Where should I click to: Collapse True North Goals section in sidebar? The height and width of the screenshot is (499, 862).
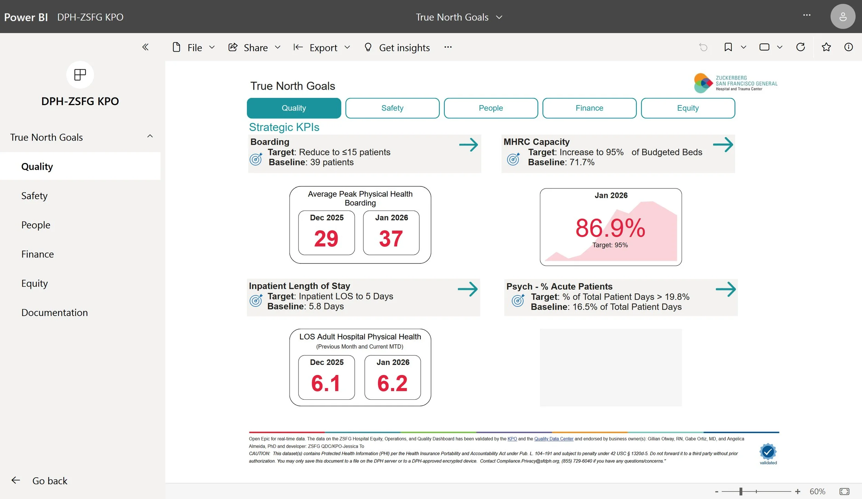[x=150, y=136]
